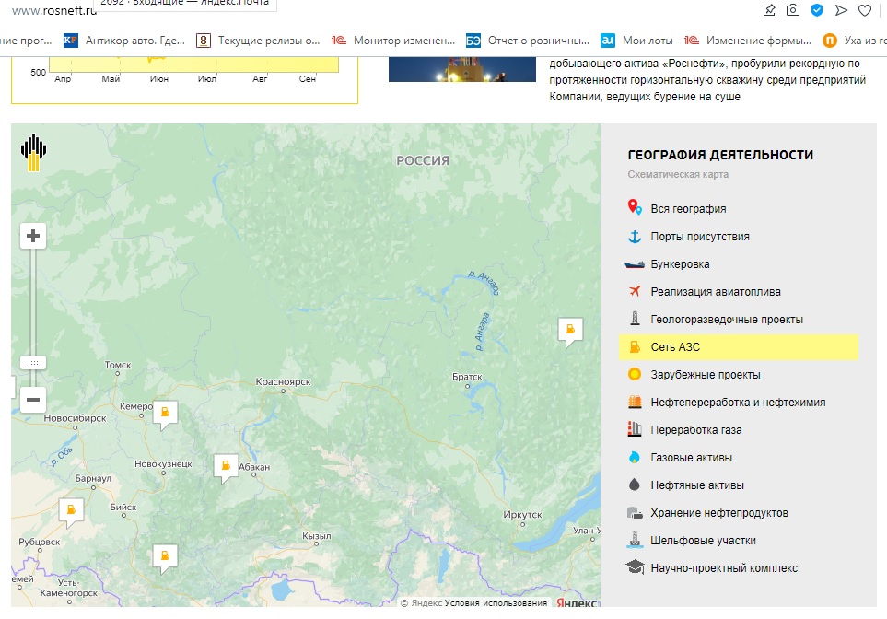The height and width of the screenshot is (619, 887).
Task: Open bookmark 'Отчет о розничны...'
Action: (x=527, y=41)
